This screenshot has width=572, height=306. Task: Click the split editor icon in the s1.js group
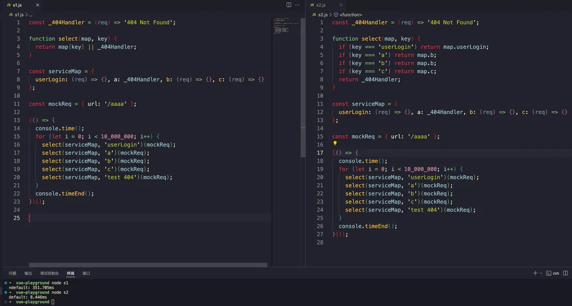(x=289, y=5)
